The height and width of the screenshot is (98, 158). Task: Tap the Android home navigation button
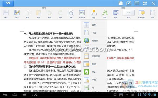tap(15, 95)
